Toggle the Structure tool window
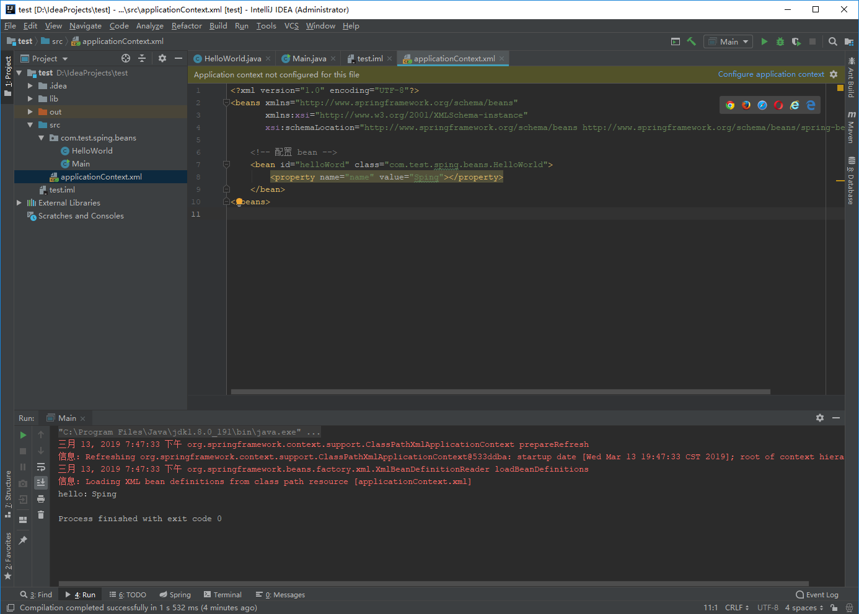This screenshot has height=614, width=859. click(8, 494)
